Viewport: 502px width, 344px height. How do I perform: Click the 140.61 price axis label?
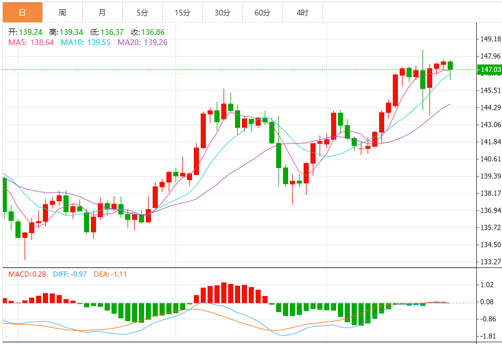coord(491,159)
